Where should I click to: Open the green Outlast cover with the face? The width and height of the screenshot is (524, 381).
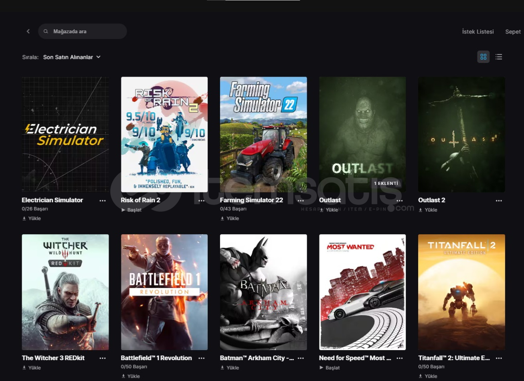click(362, 134)
